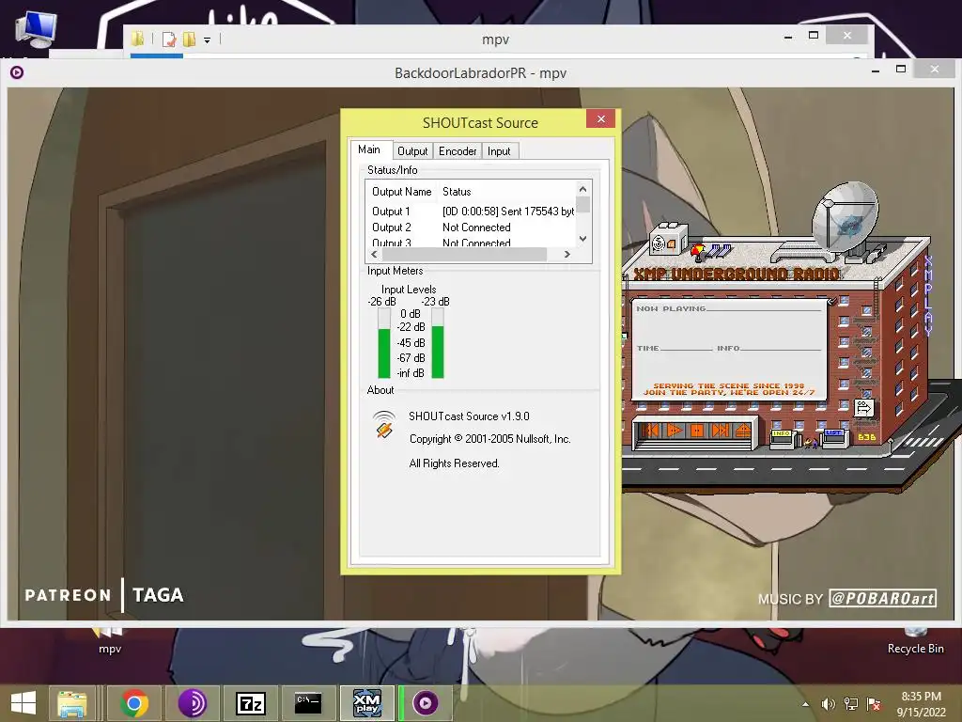Click the status list scroll-down arrow

click(582, 238)
